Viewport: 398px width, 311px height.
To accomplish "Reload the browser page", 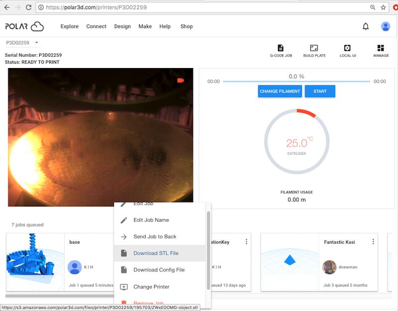I will (29, 7).
